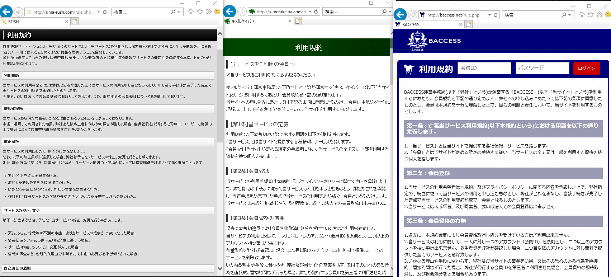Click the smiley feedback icon in RUSH window

coord(217,11)
